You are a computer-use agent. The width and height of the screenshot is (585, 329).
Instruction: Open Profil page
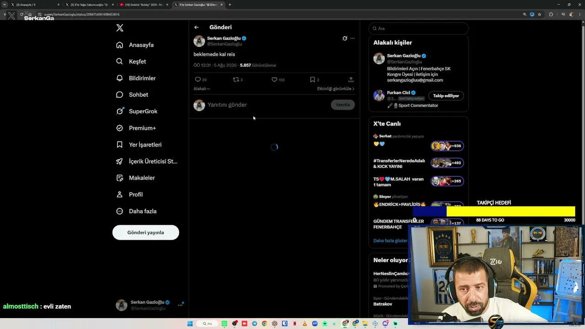tap(130, 194)
